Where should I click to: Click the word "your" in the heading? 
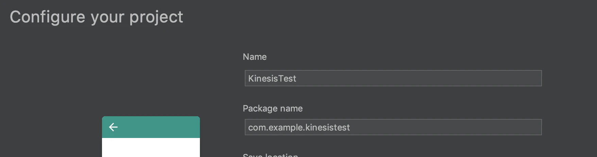107,17
